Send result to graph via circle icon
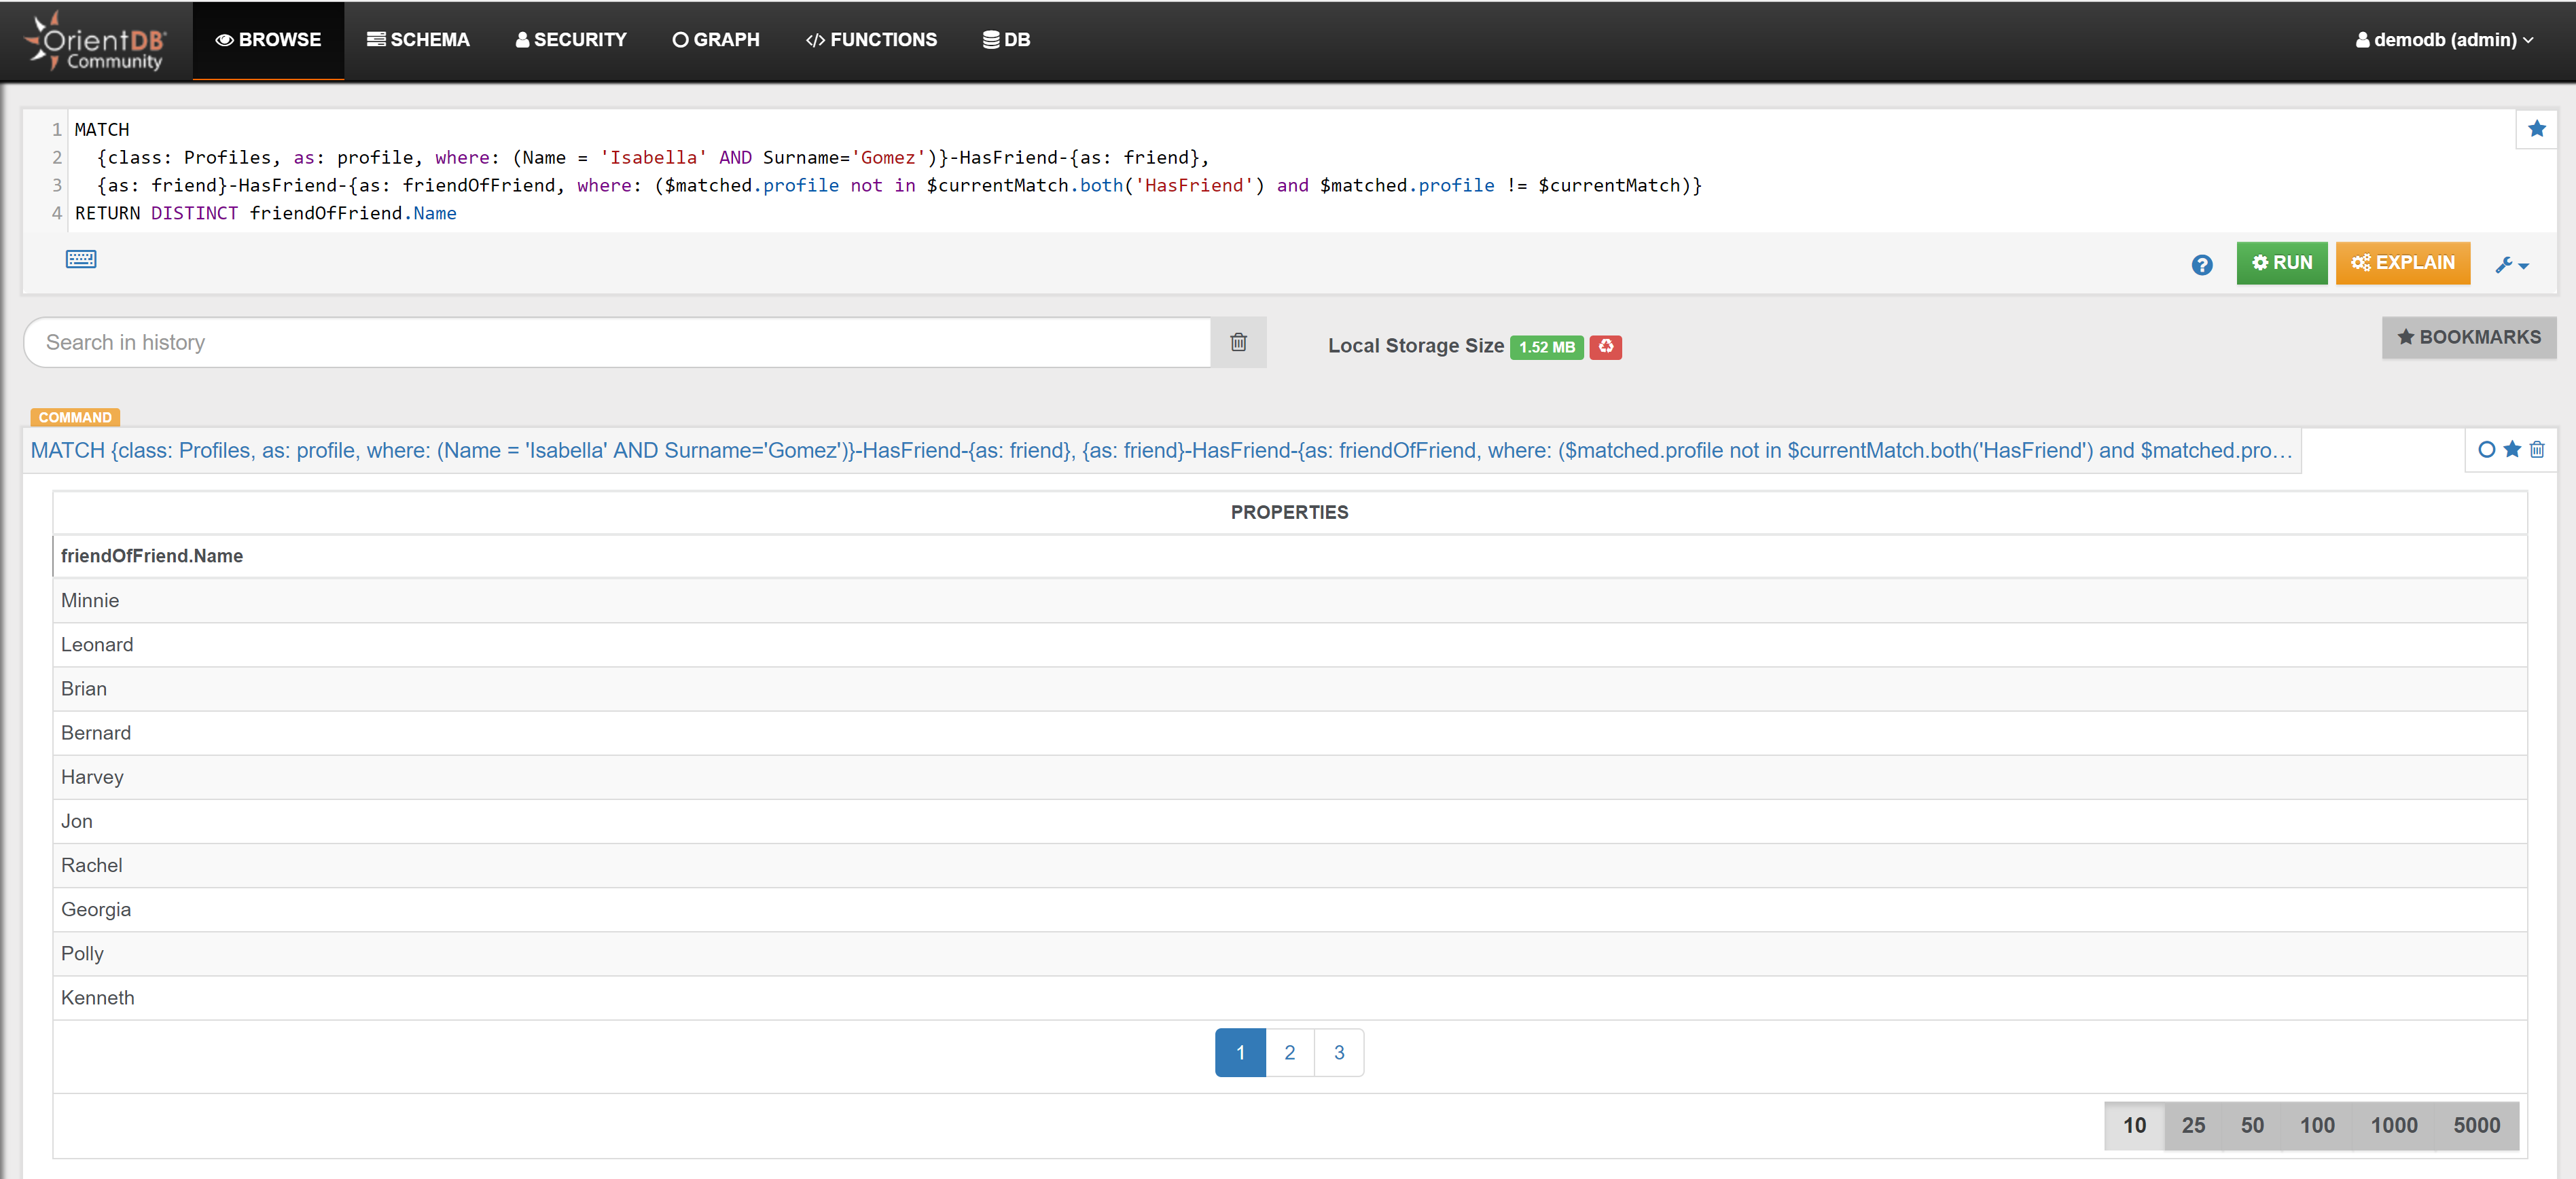The image size is (2576, 1179). [2486, 450]
